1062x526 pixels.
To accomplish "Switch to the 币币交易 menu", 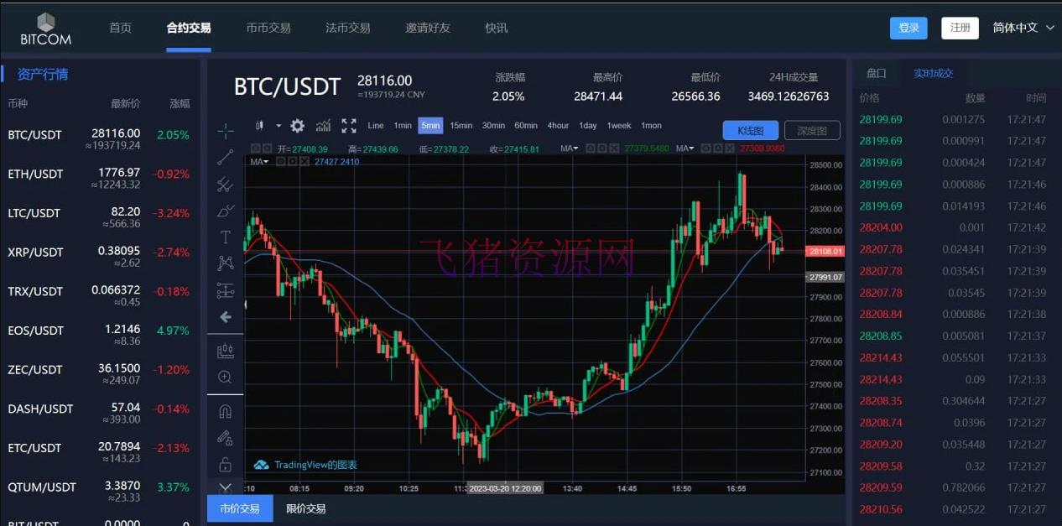I will point(268,27).
